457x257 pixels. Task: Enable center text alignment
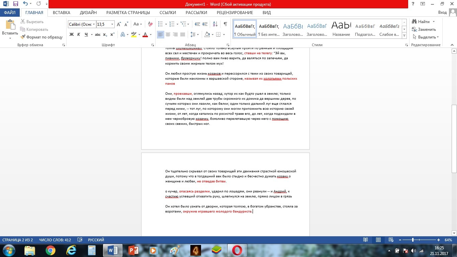click(168, 34)
